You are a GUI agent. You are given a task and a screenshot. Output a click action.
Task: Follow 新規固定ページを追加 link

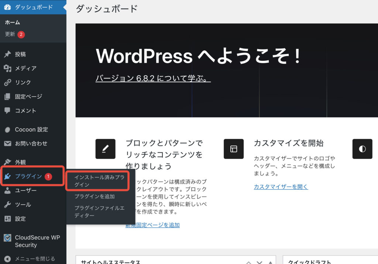pos(152,225)
